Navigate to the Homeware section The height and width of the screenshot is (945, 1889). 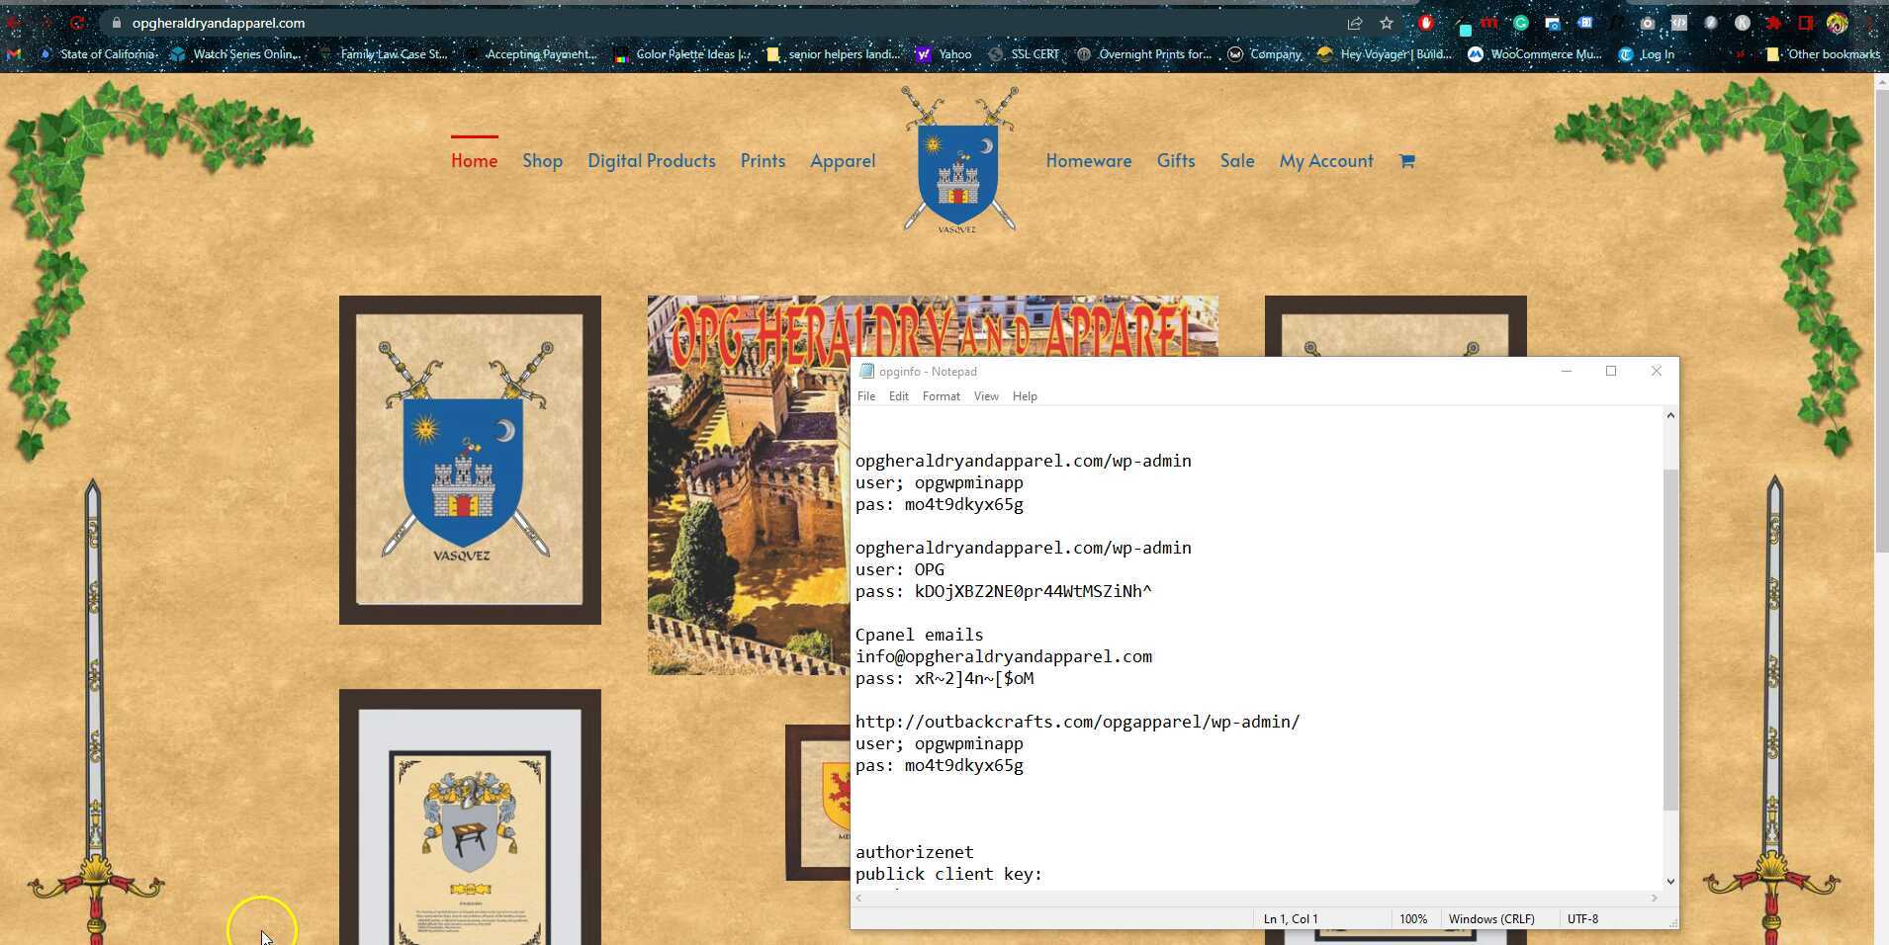click(x=1088, y=161)
